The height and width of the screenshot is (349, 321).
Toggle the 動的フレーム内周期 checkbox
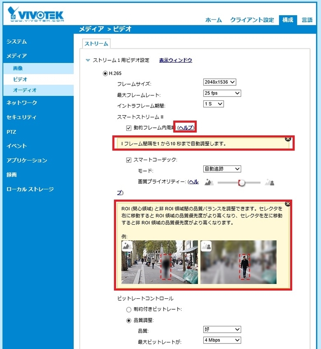129,128
